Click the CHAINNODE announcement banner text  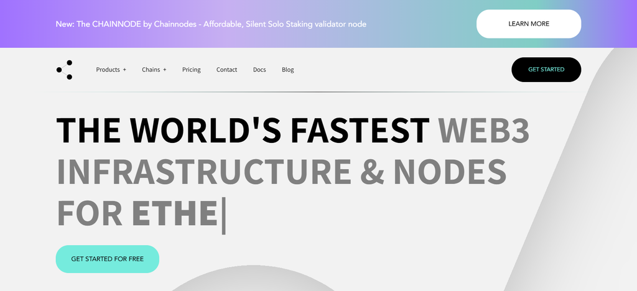click(211, 24)
